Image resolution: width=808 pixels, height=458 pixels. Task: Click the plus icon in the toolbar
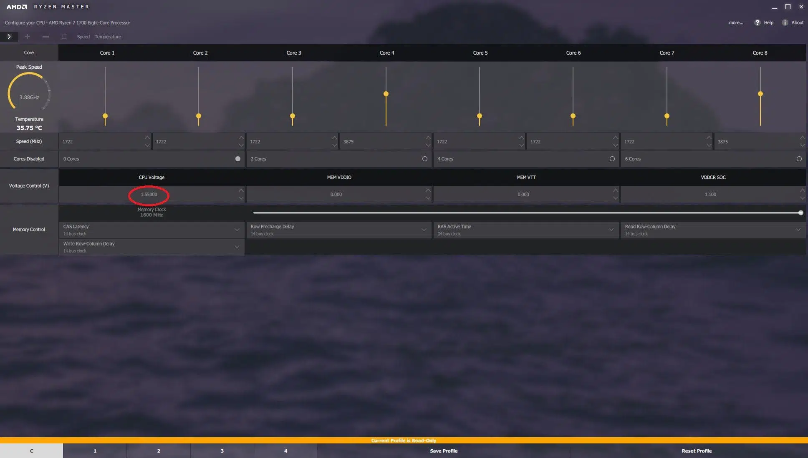tap(28, 37)
